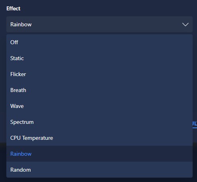Apply the Flicker lighting mode

coord(99,74)
